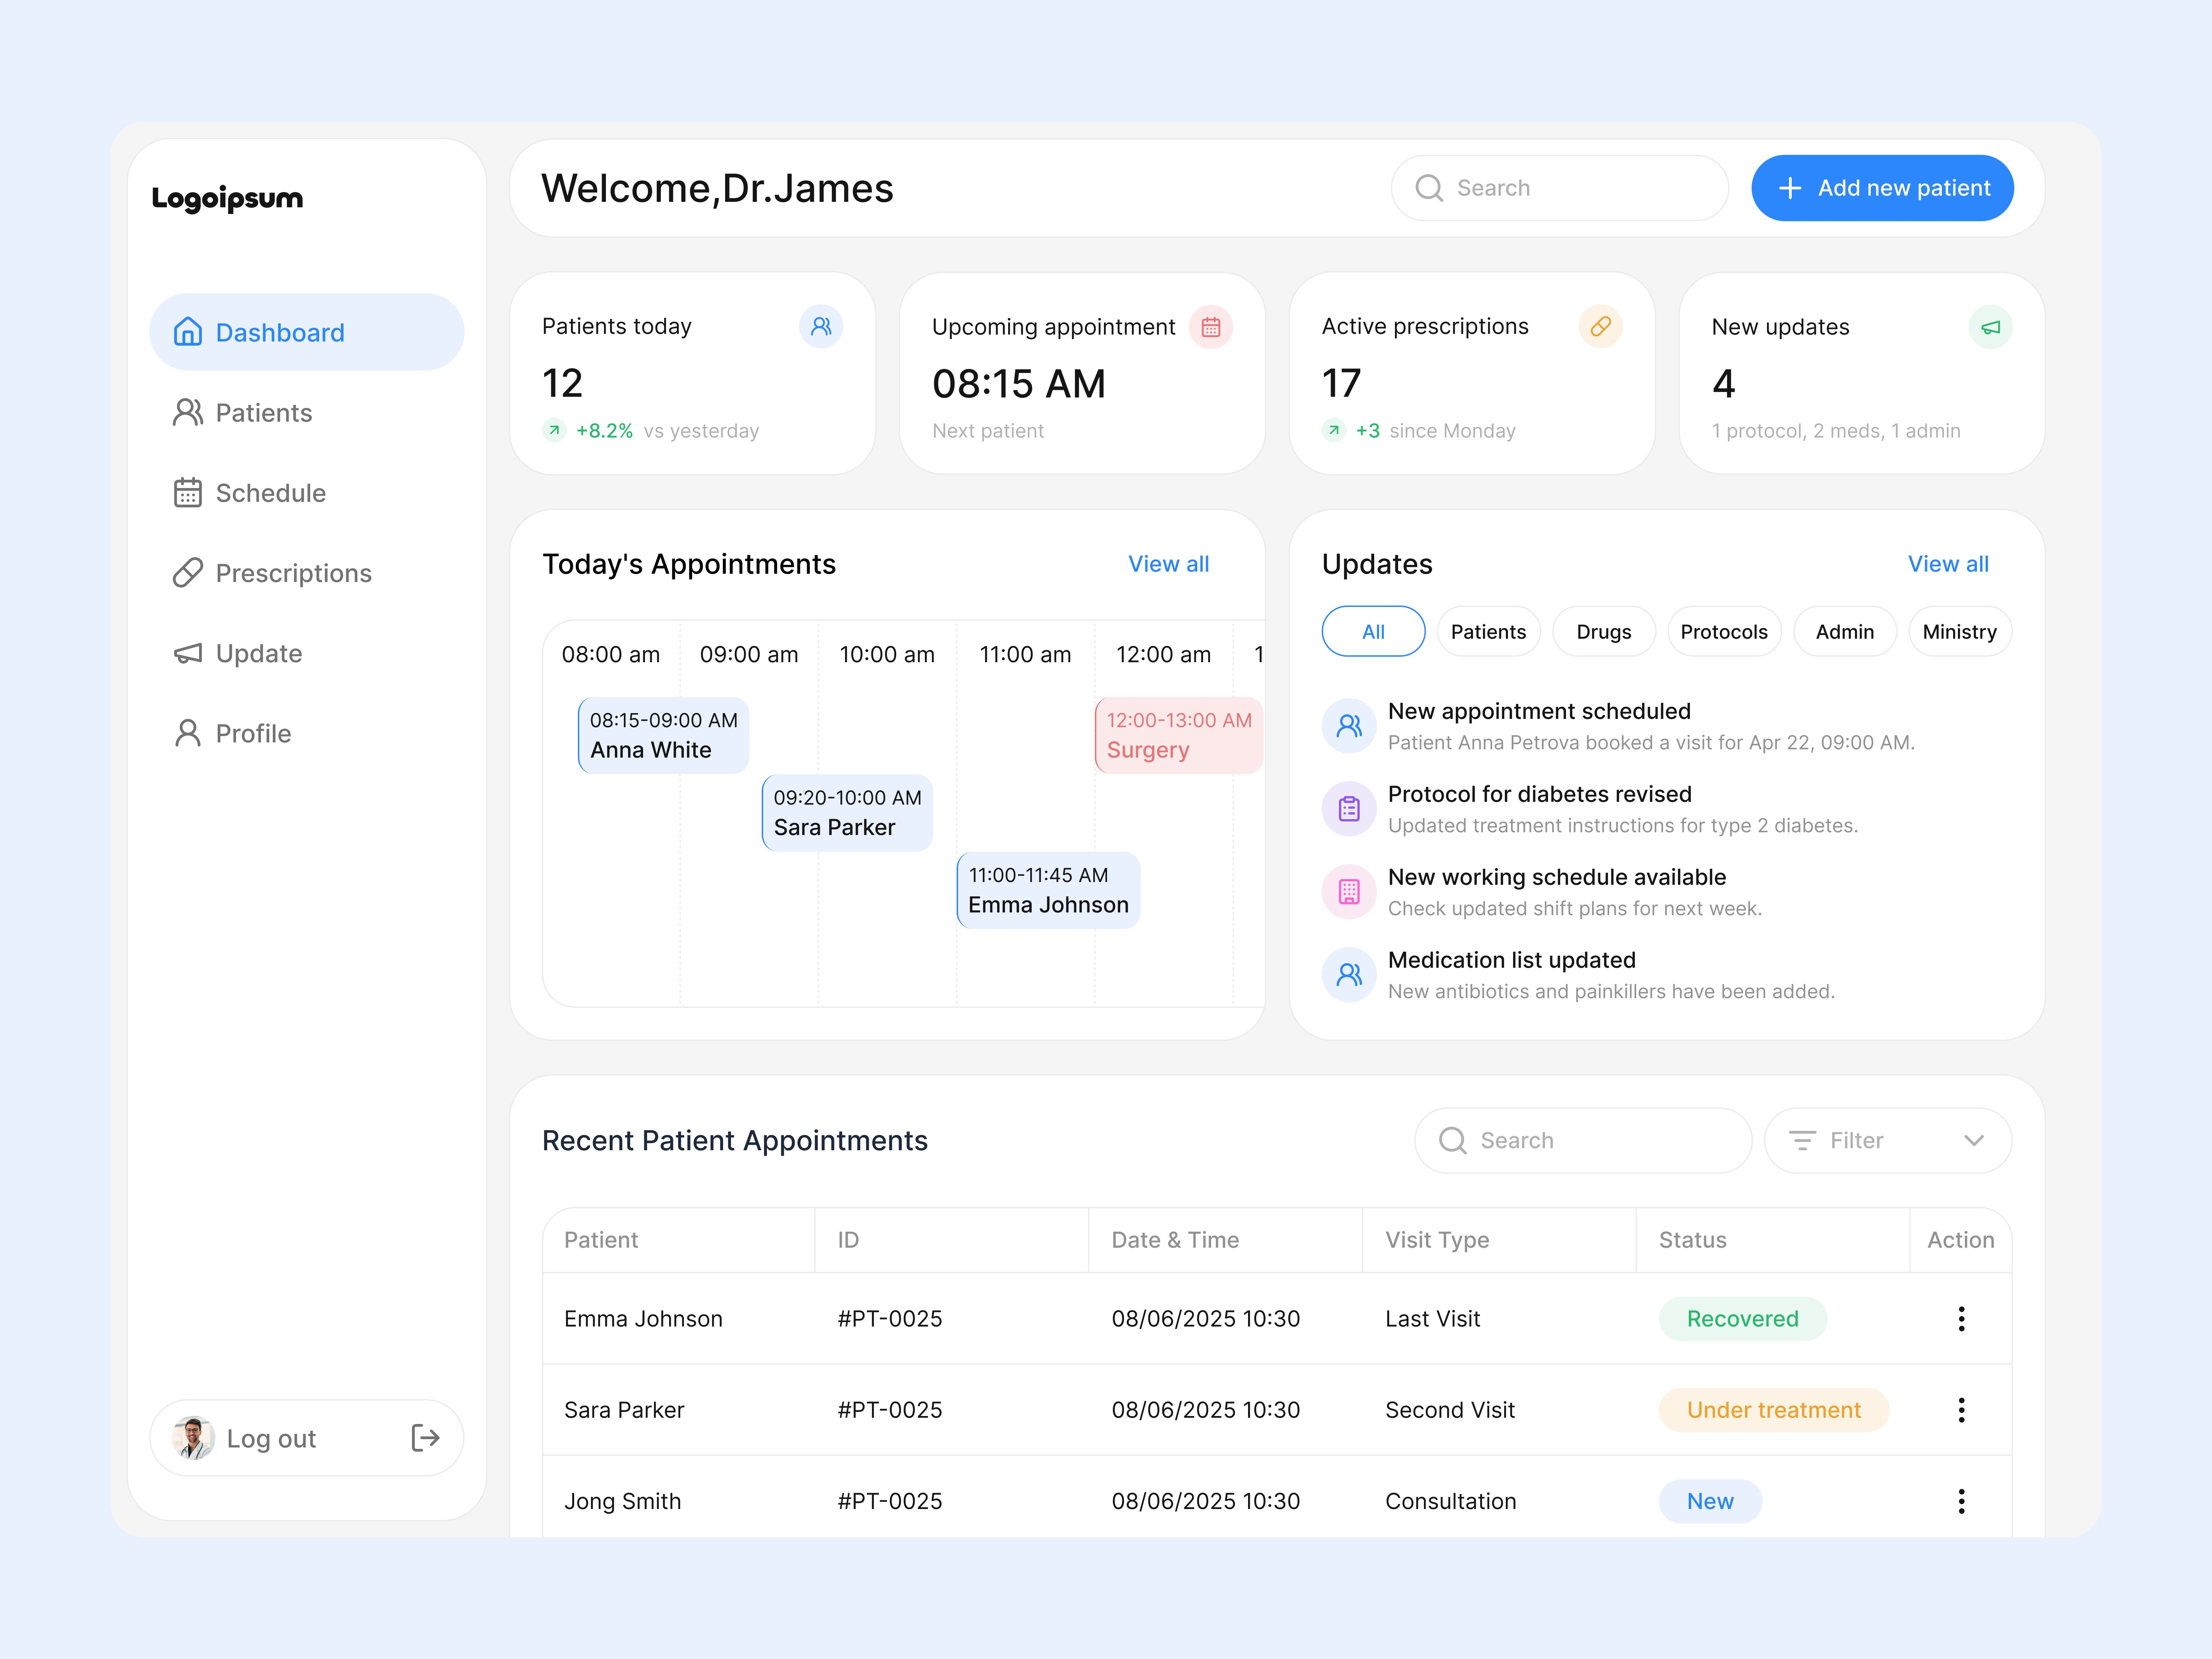Click Log out text
The height and width of the screenshot is (1659, 2212).
(x=271, y=1438)
